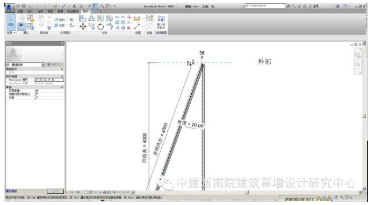Collapse the 标识数据 properties section
374x205 pixels.
(x=62, y=76)
